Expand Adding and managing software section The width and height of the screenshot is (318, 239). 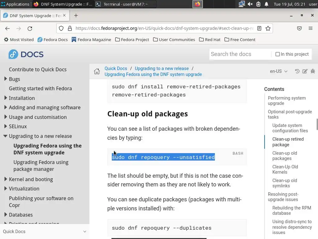click(6, 107)
